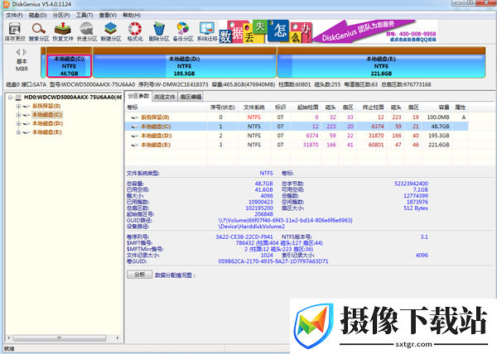Expand 本地磁盘(C:) in the tree

point(19,115)
